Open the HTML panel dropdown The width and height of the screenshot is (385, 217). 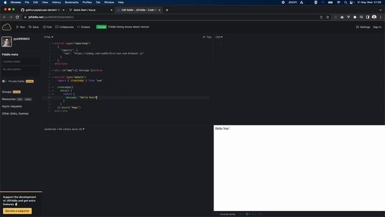(x=48, y=37)
